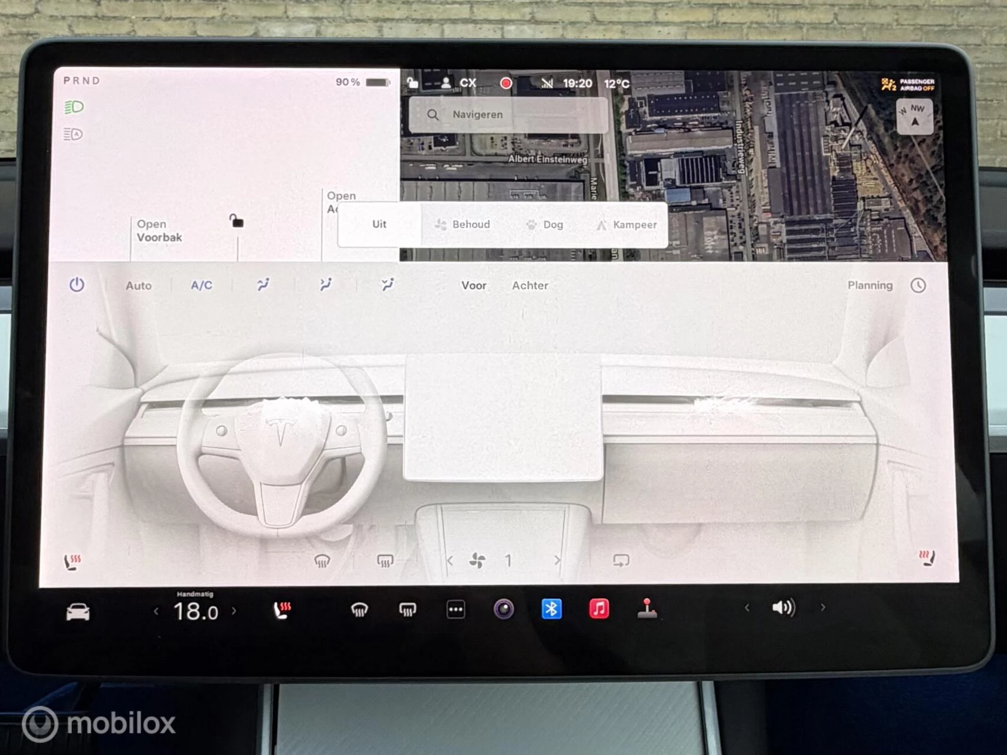Select Kampeer mode option

[626, 225]
